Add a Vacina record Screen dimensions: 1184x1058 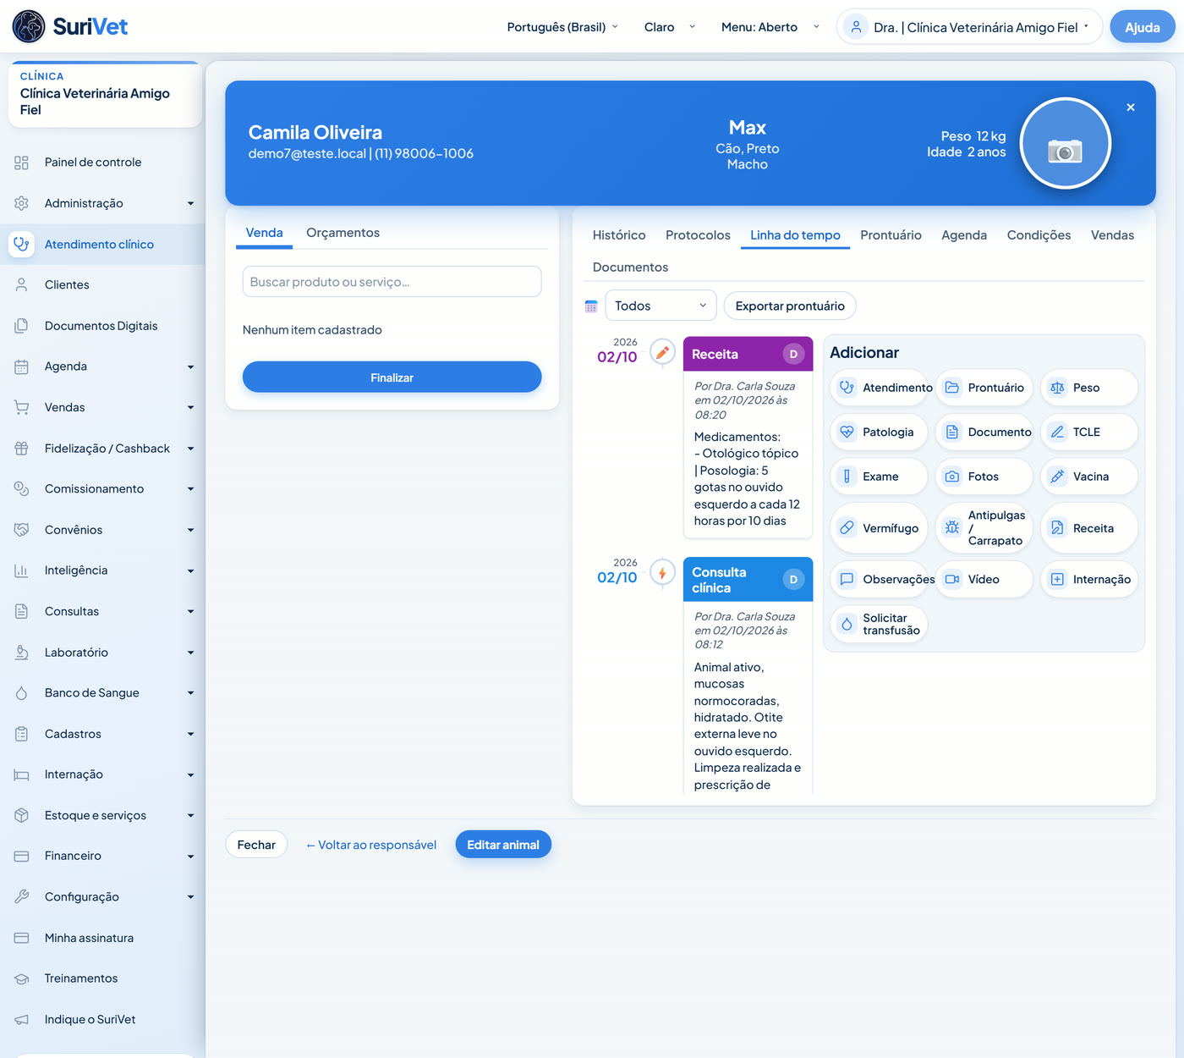pyautogui.click(x=1089, y=477)
